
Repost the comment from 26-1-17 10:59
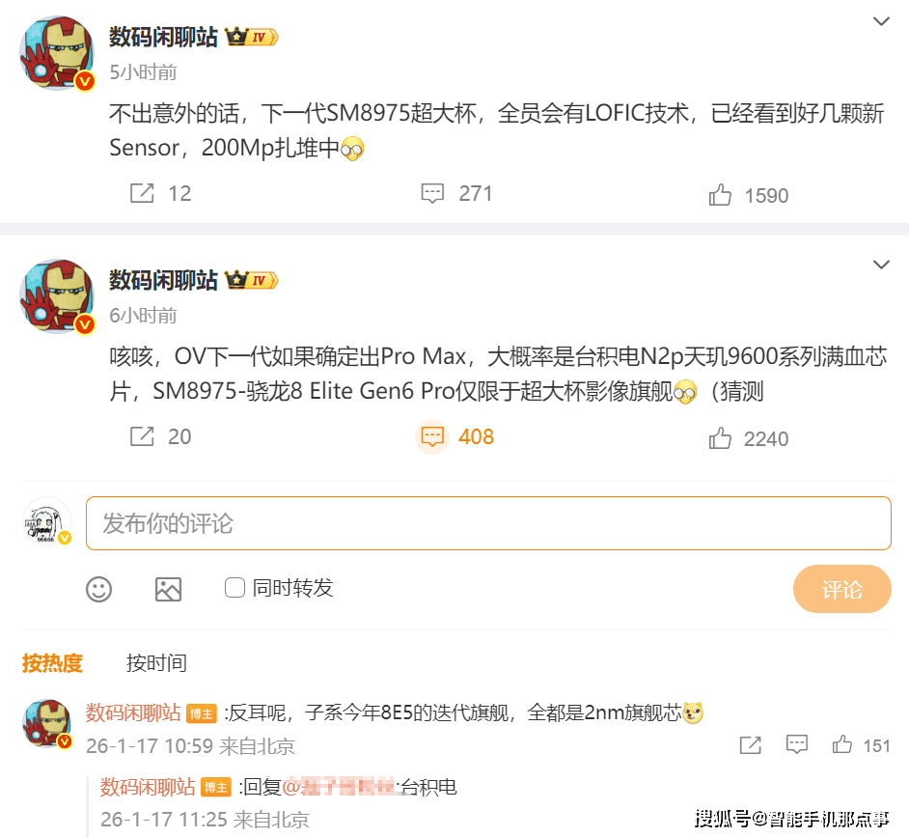(x=750, y=744)
